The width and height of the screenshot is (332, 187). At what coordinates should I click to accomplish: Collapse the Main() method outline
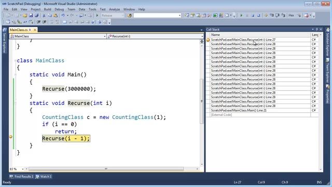(15, 75)
